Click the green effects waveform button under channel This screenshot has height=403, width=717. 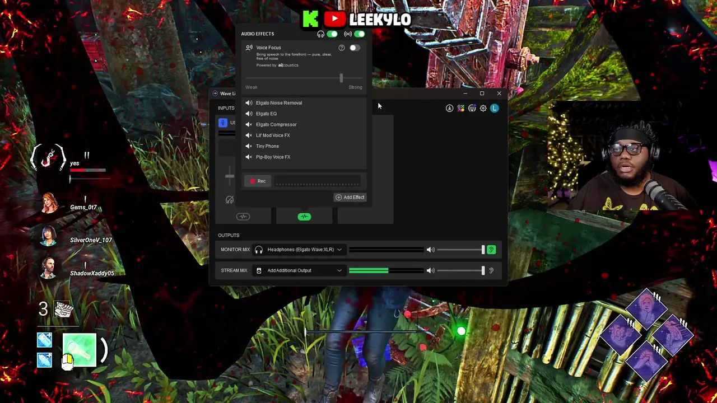pos(304,217)
